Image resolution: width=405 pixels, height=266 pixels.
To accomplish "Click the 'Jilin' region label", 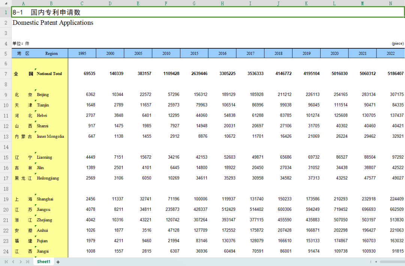I will tap(40, 168).
